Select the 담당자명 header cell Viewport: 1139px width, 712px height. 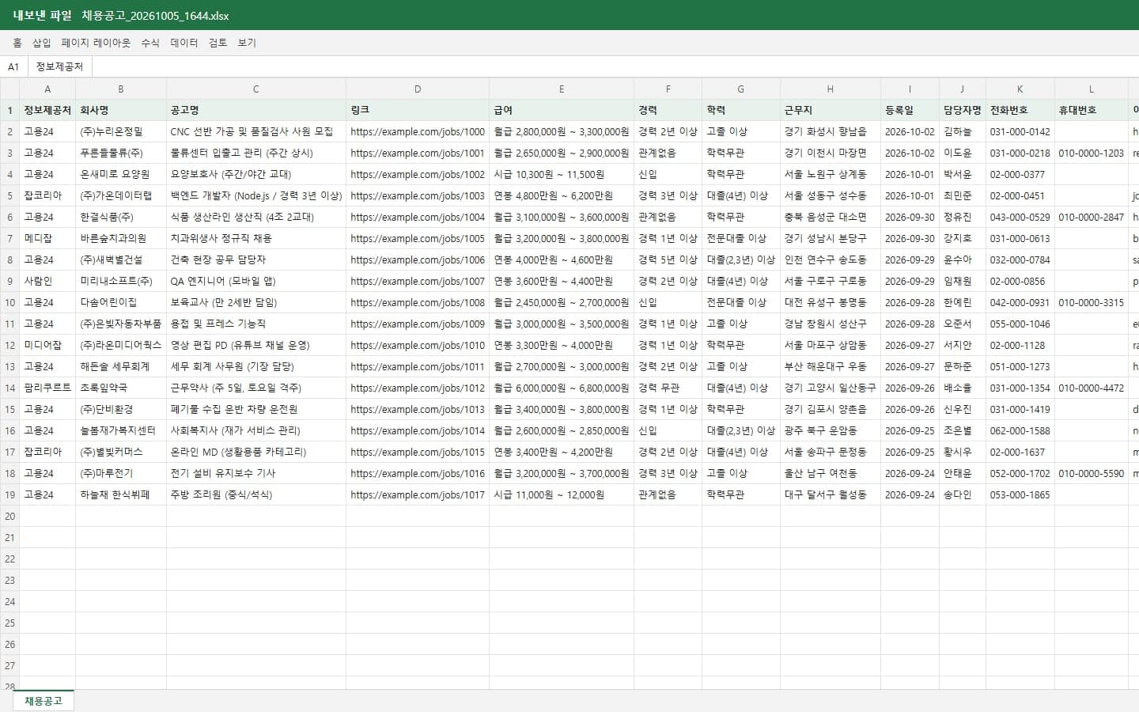click(962, 111)
